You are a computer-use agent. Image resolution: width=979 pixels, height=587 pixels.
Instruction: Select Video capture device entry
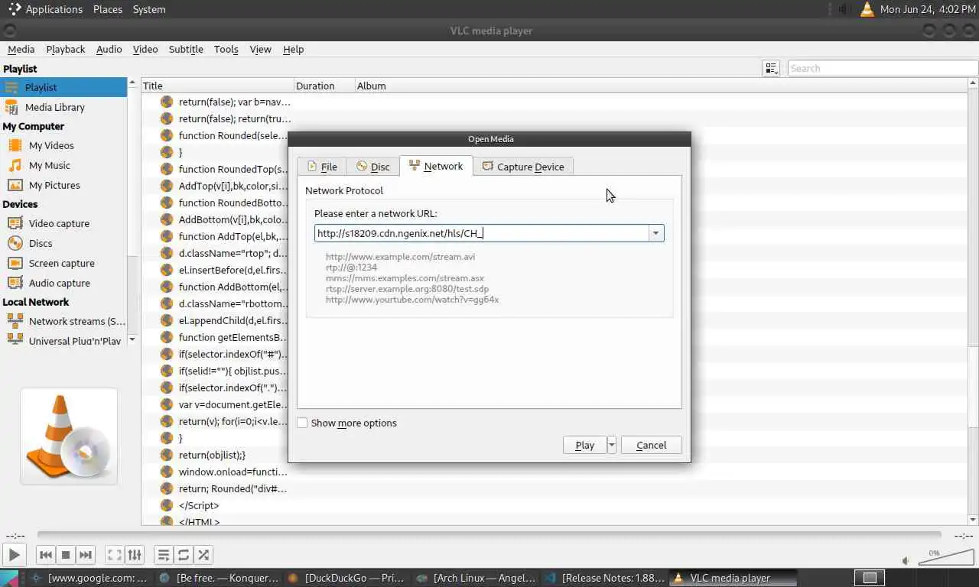tap(63, 223)
